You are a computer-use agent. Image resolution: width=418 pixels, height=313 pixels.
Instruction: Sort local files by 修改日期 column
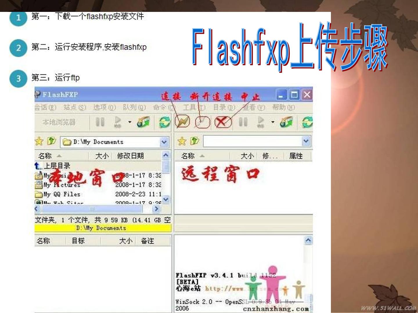point(130,156)
